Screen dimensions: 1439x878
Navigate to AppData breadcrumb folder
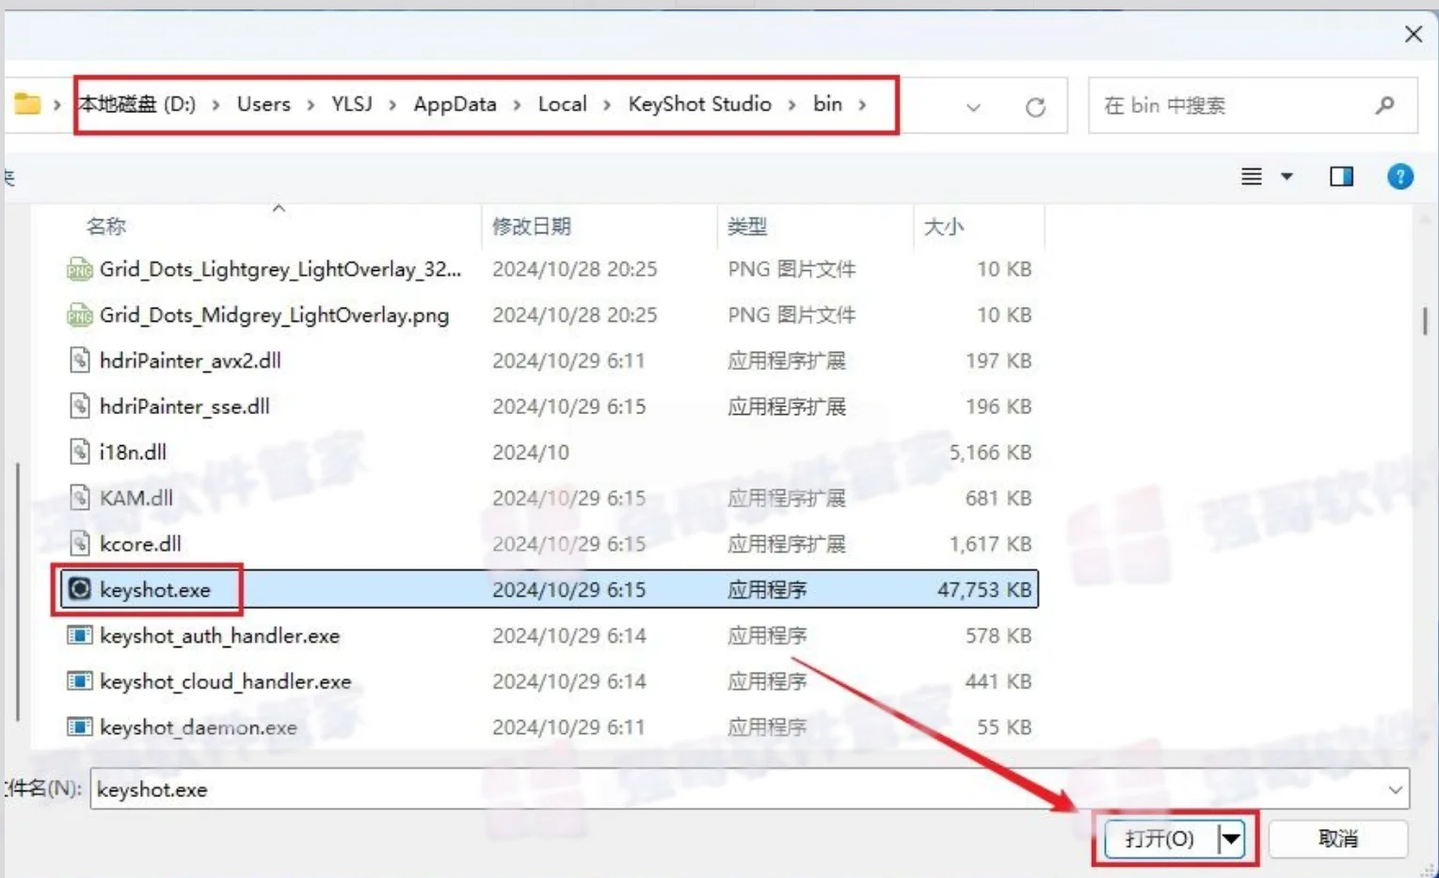click(x=455, y=104)
